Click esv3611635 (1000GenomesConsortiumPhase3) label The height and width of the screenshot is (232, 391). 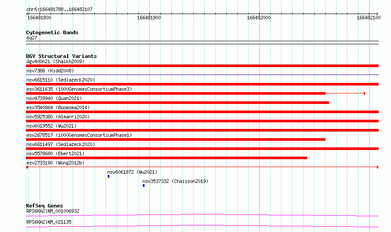pos(79,89)
